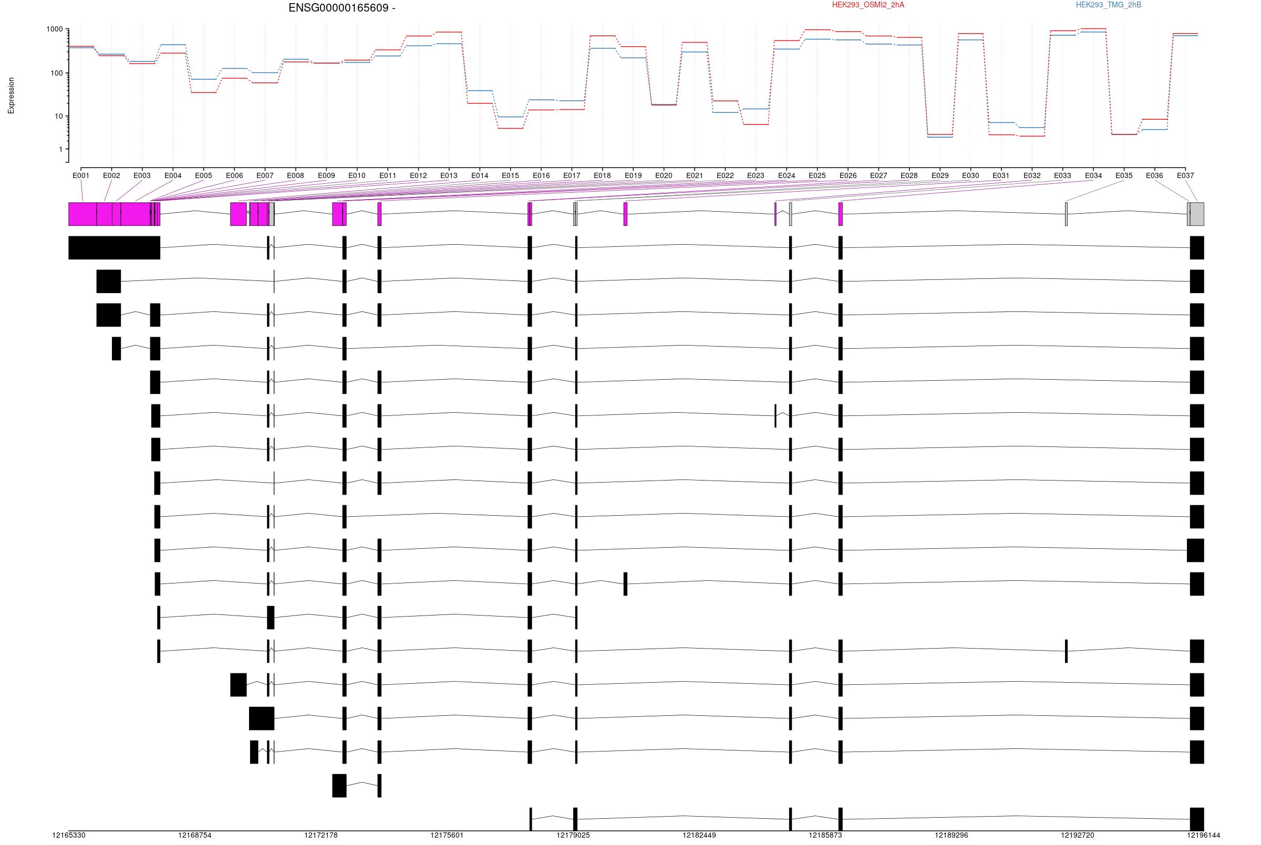The image size is (1261, 845).
Task: Click exon label E031
Action: [1001, 176]
